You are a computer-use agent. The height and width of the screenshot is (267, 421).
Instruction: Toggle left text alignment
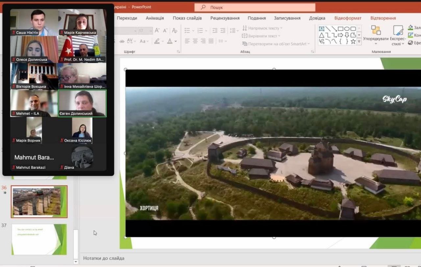pyautogui.click(x=187, y=41)
